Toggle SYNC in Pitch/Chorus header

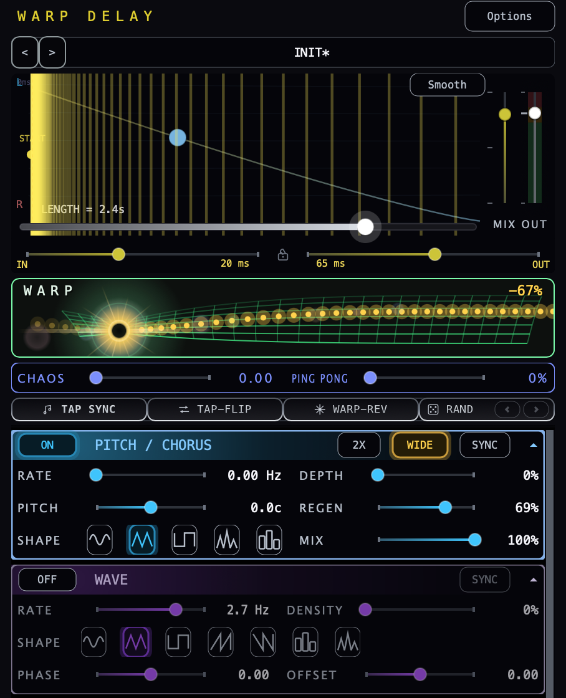click(484, 445)
